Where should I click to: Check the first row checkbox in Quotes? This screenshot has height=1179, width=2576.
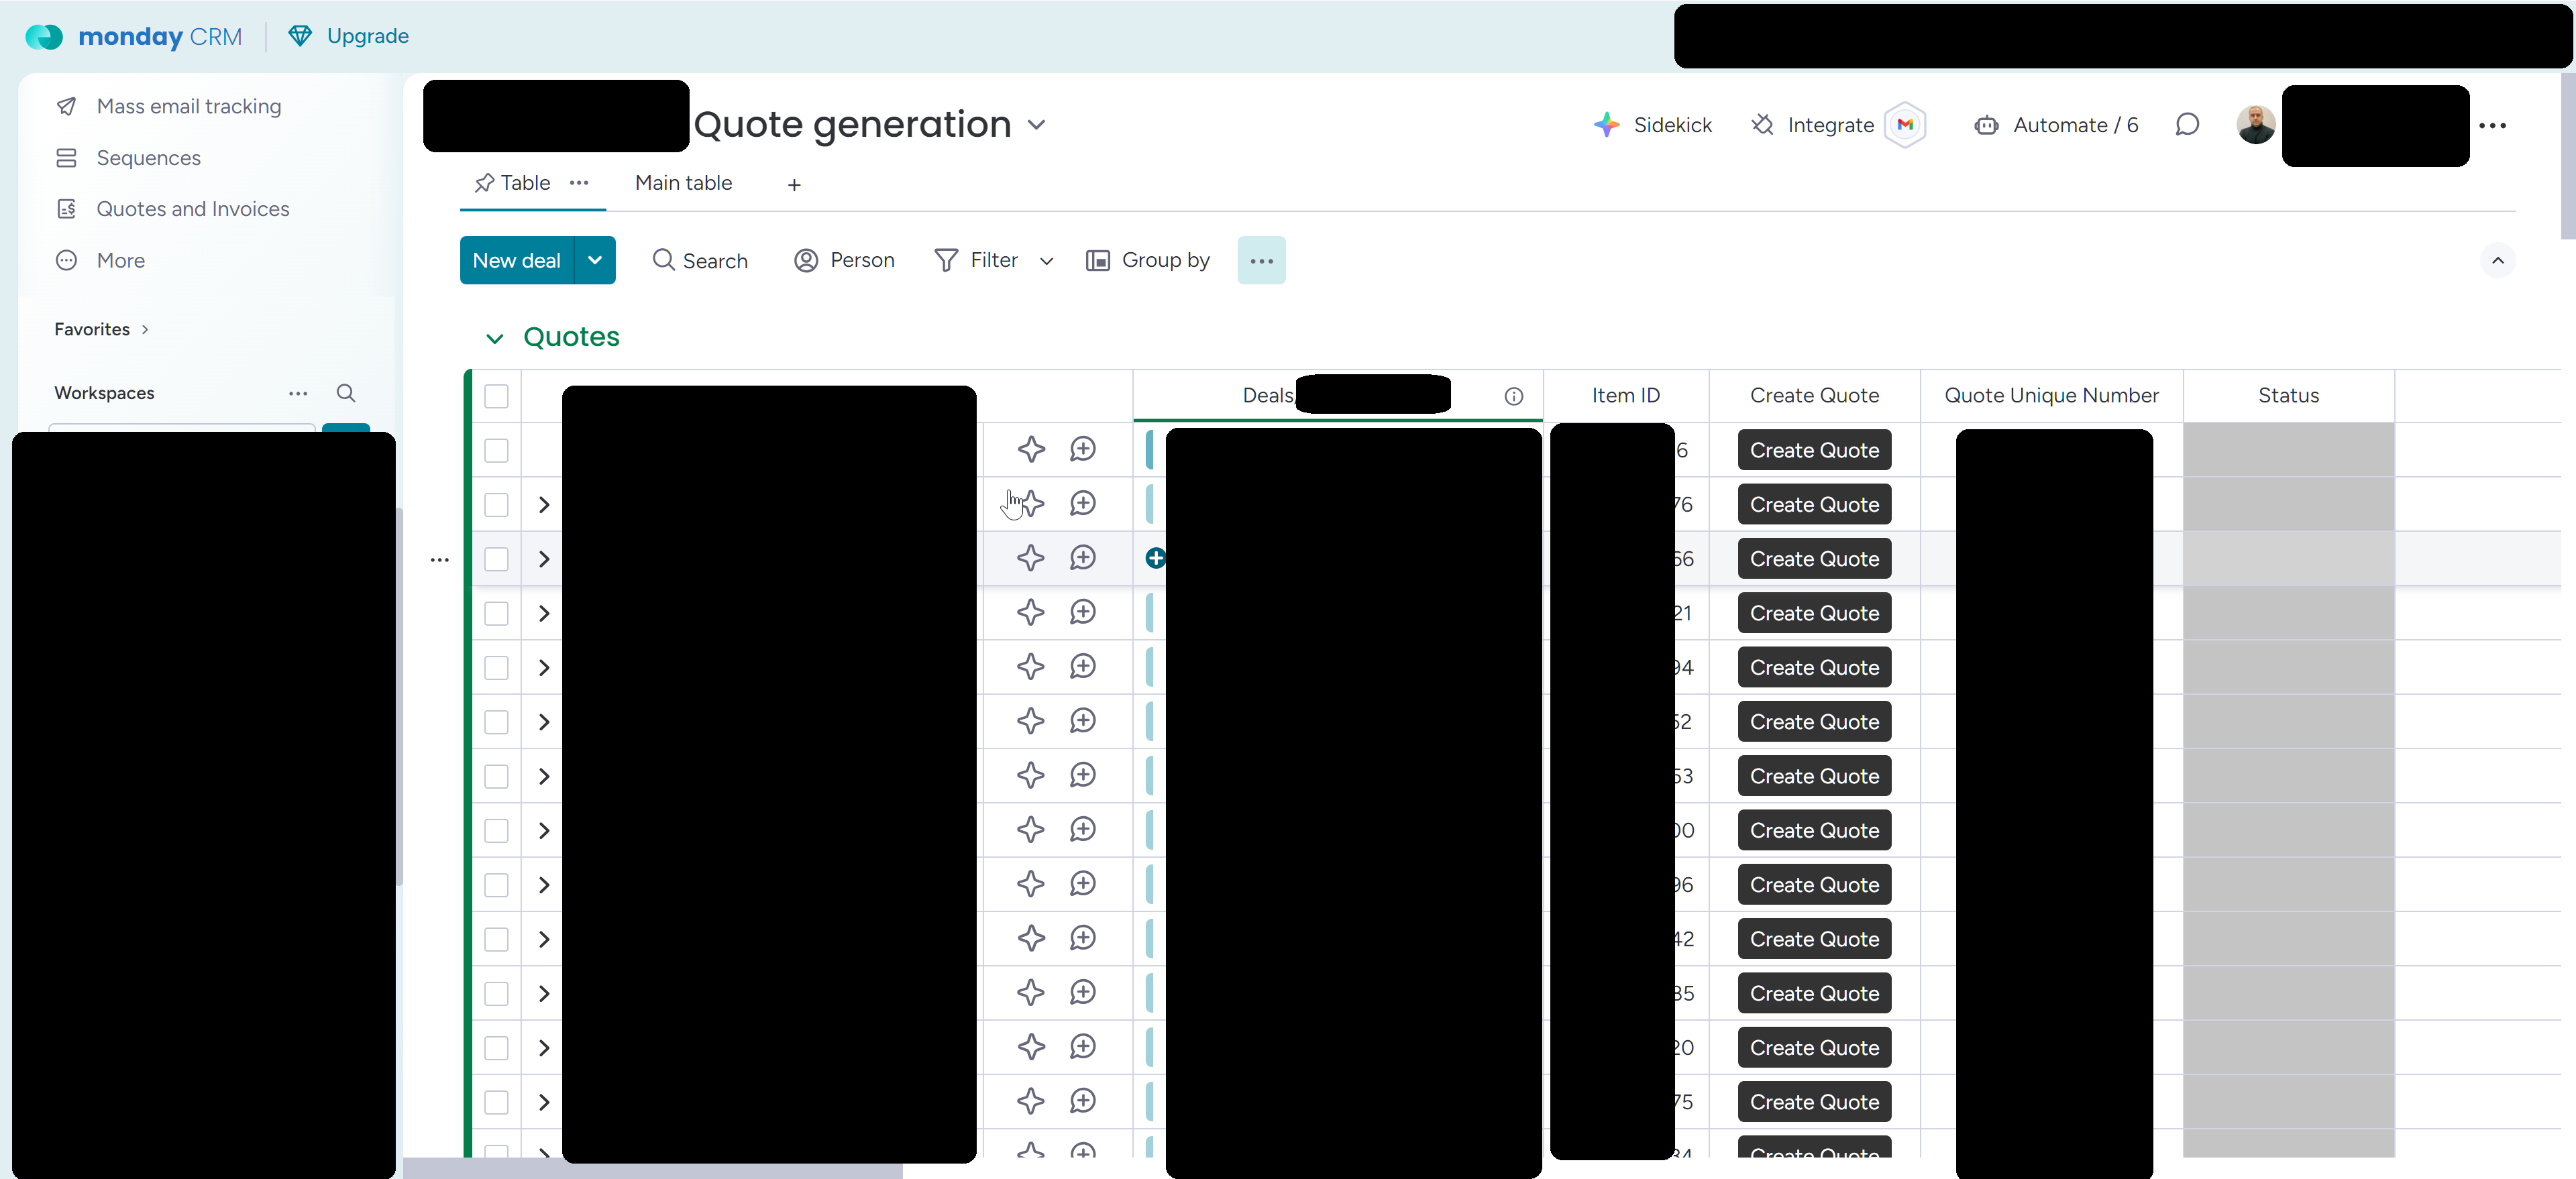point(496,450)
